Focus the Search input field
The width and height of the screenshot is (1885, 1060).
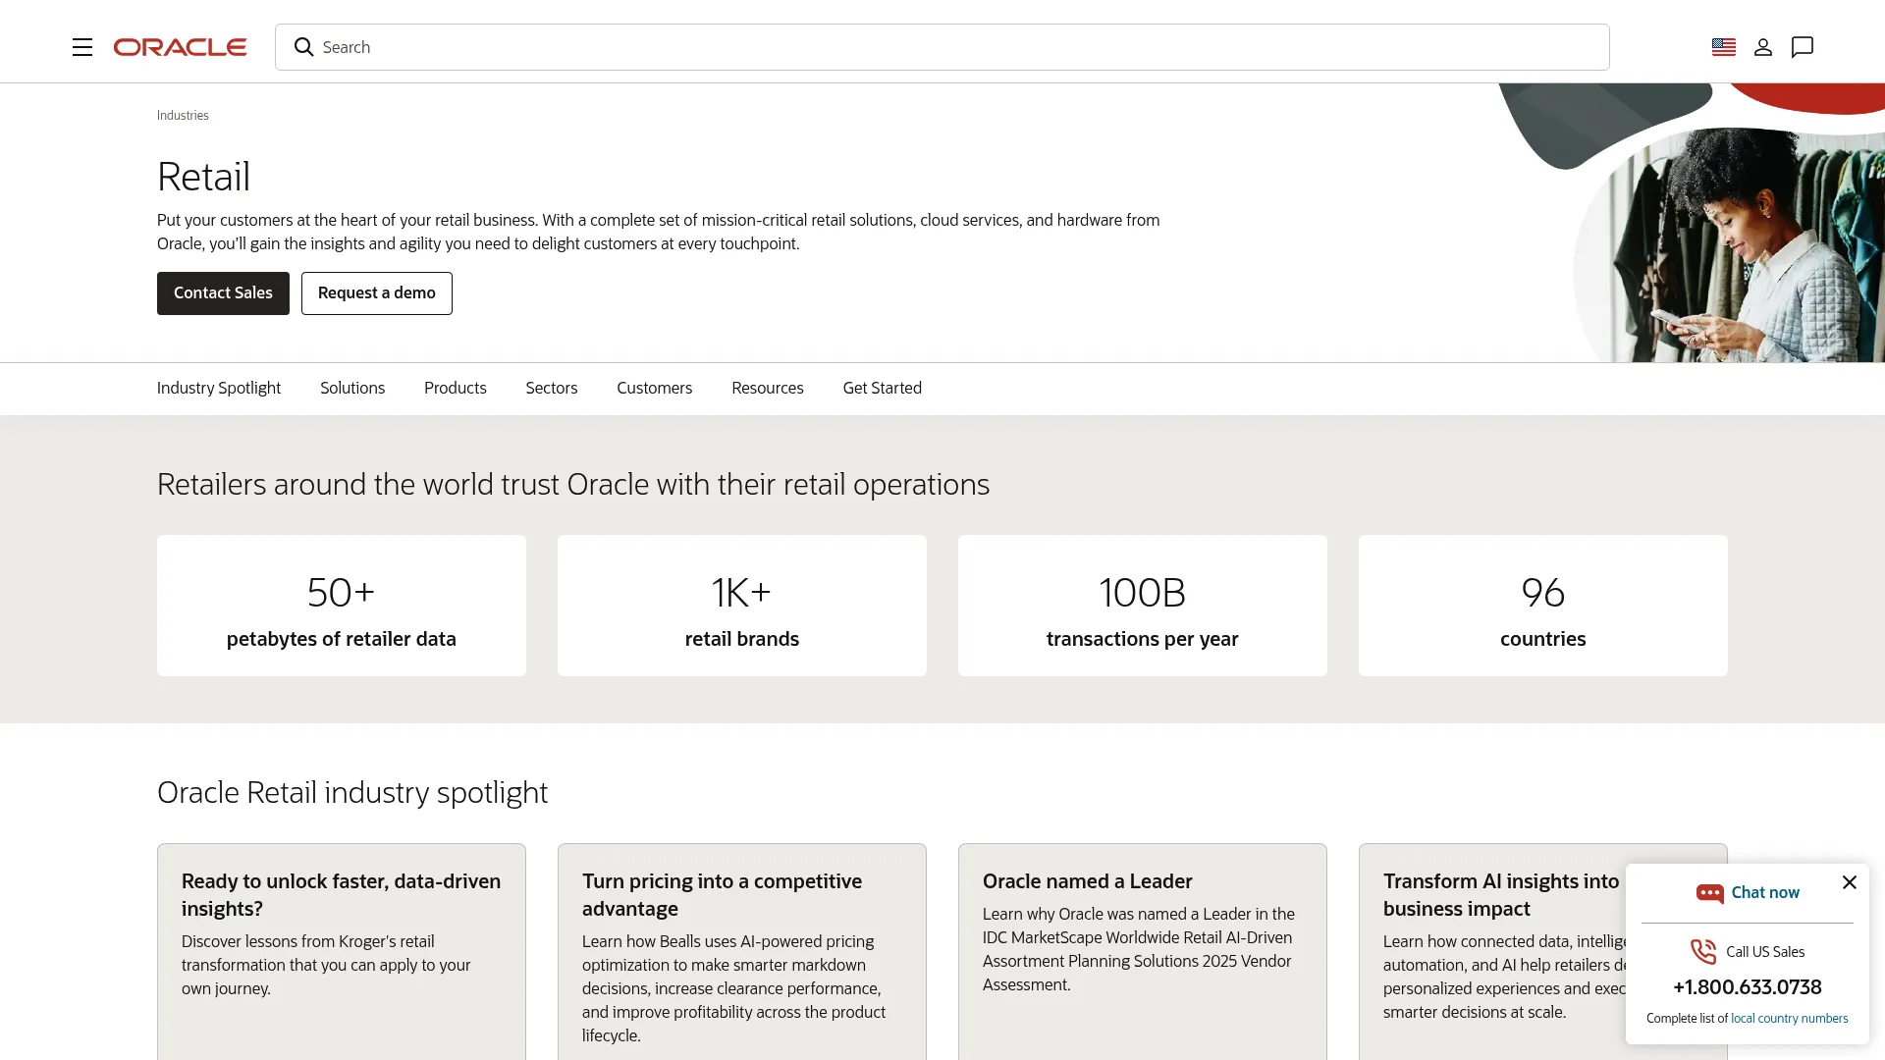[942, 47]
